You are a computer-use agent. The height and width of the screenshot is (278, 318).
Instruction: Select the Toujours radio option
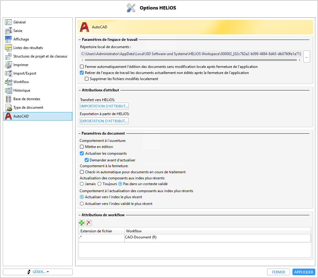(x=99, y=184)
